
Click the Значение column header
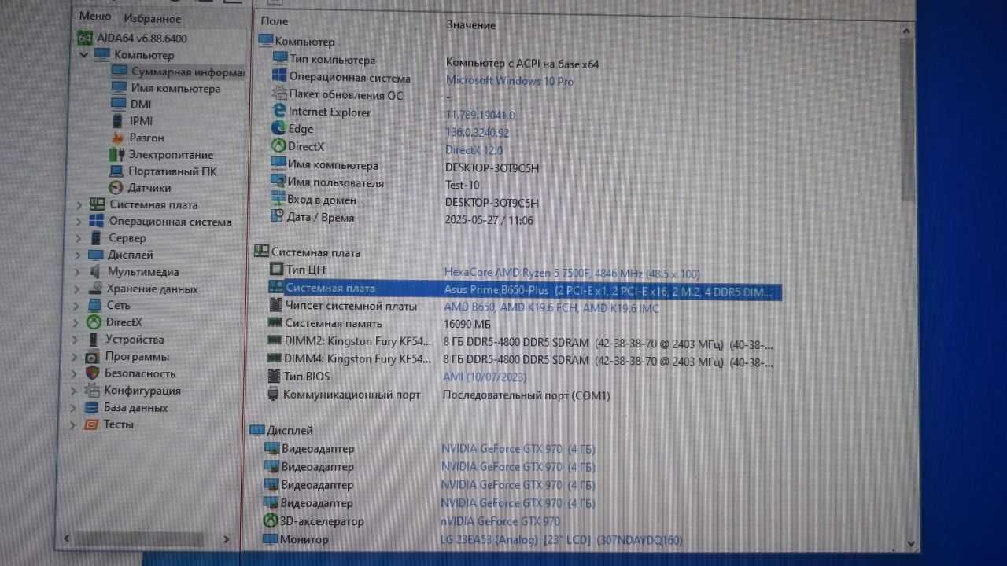[x=470, y=25]
